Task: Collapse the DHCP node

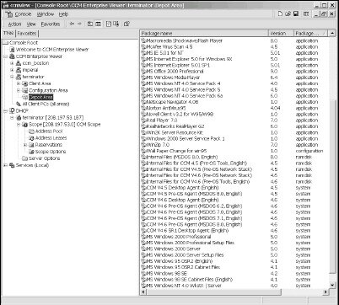Action: [x=5, y=110]
